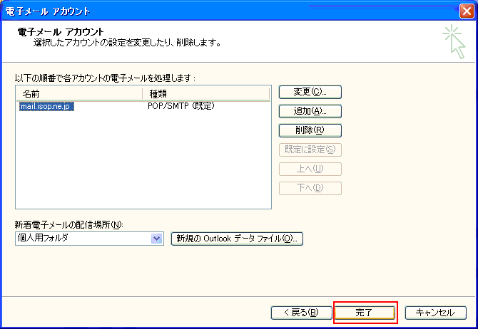Click the キャンセル button
The height and width of the screenshot is (329, 478).
coord(435,313)
